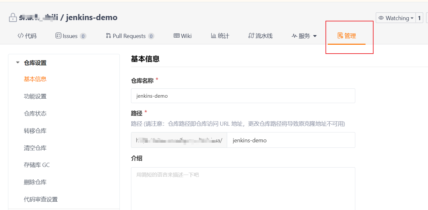Open the Wiki tab
This screenshot has width=428, height=210.
click(182, 35)
